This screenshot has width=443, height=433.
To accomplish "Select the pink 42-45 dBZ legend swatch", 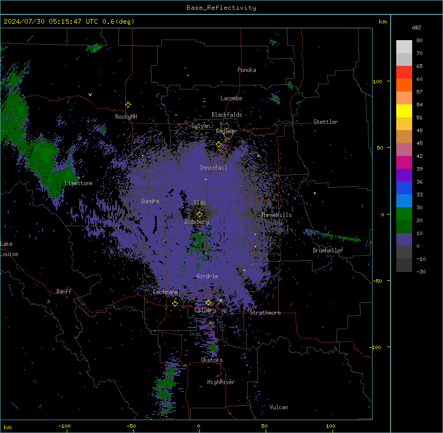I will tap(404, 149).
